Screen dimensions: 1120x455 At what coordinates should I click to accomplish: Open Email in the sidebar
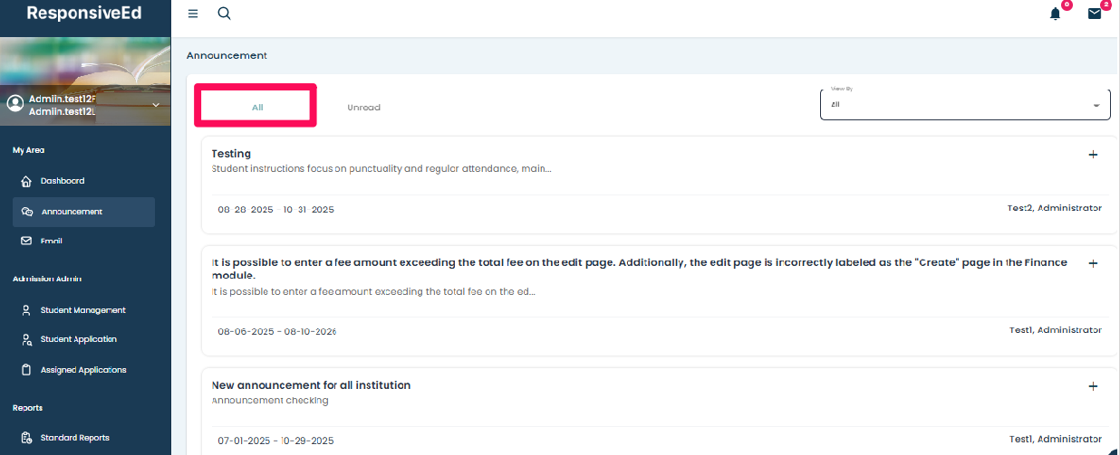(51, 242)
